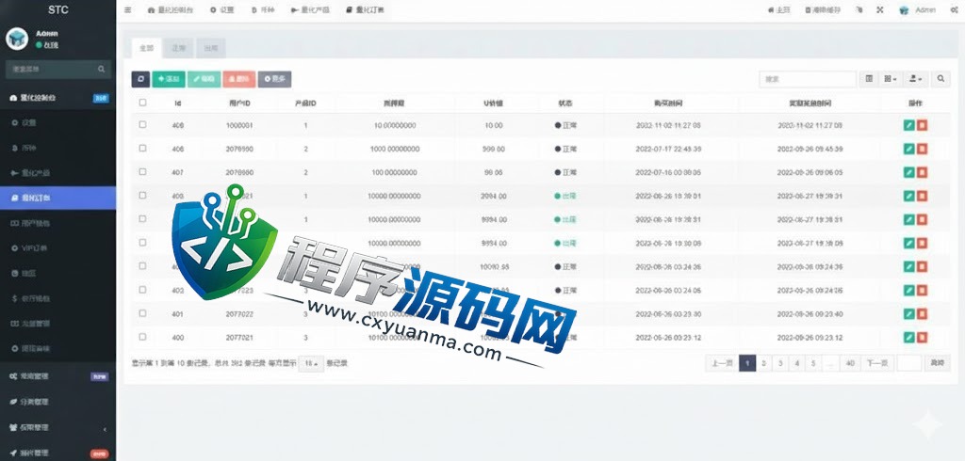This screenshot has height=461, width=965.
Task: Expand the 权限管理 sidebar menu arrow
Action: coord(105,428)
